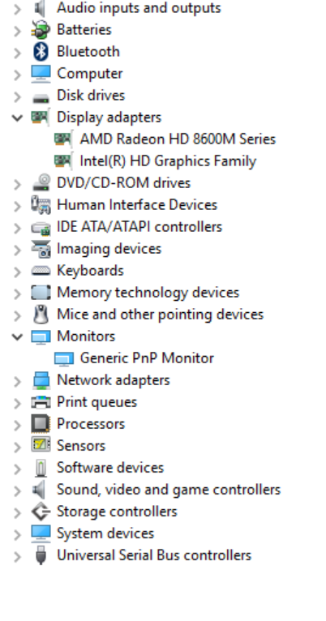Image resolution: width=326 pixels, height=621 pixels.
Task: Expand Sound, video and game controllers
Action: point(17,490)
